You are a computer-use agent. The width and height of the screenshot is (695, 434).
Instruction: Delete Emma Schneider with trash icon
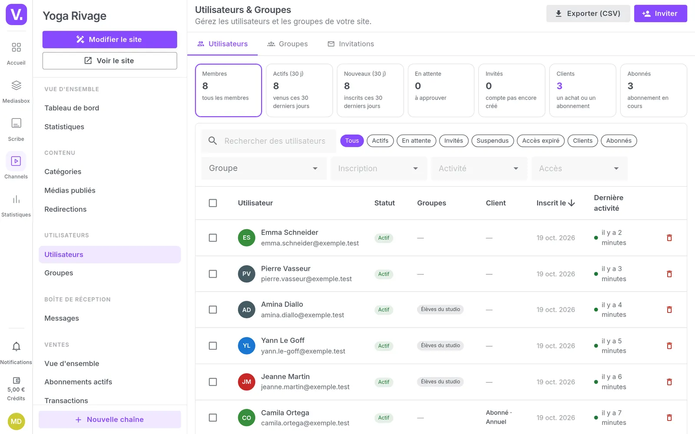669,238
